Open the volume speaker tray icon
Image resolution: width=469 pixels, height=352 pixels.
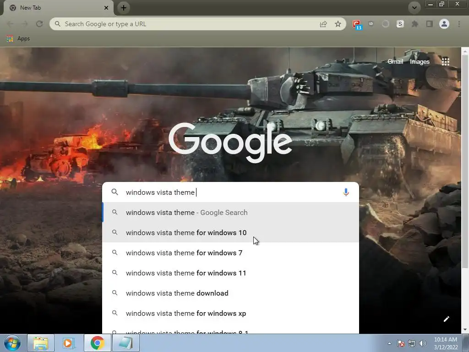423,343
